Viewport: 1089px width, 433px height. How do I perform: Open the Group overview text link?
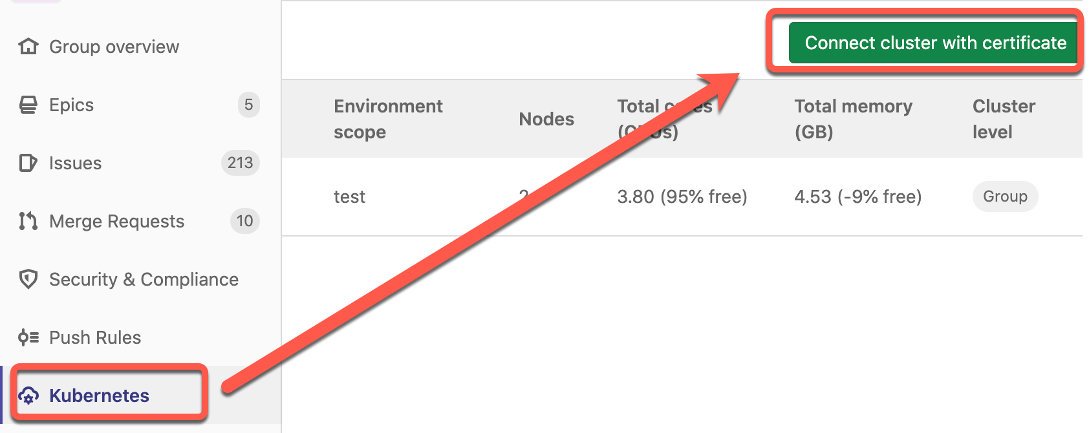pos(114,47)
